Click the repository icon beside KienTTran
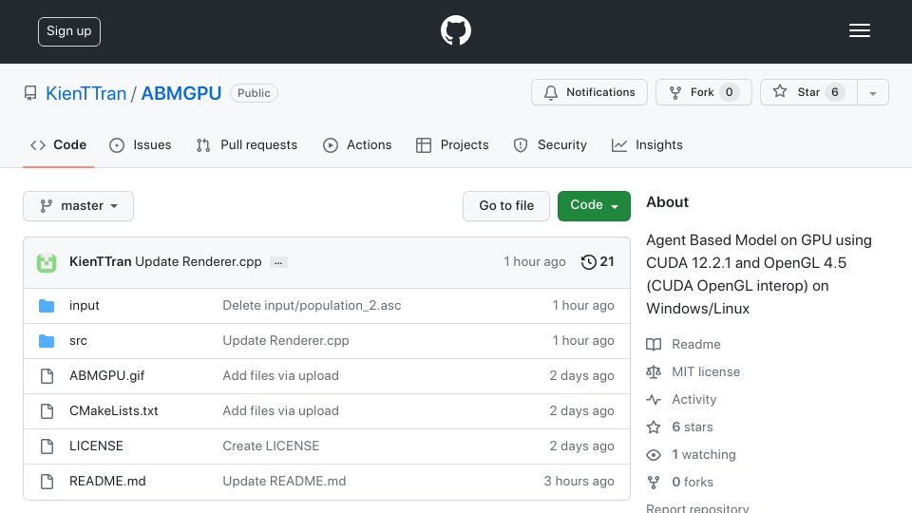 click(x=30, y=93)
